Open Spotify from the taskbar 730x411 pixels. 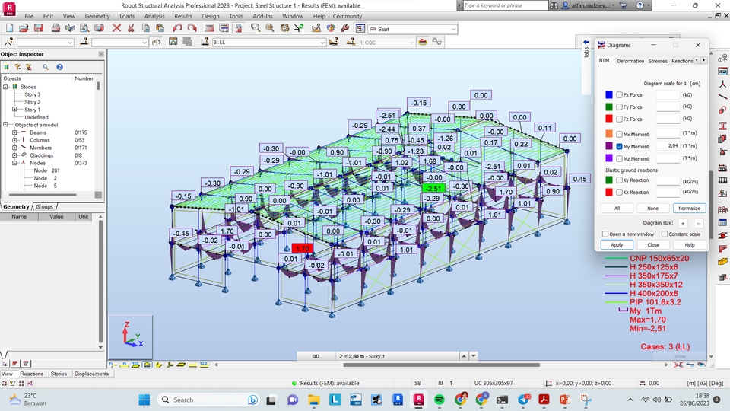439,400
